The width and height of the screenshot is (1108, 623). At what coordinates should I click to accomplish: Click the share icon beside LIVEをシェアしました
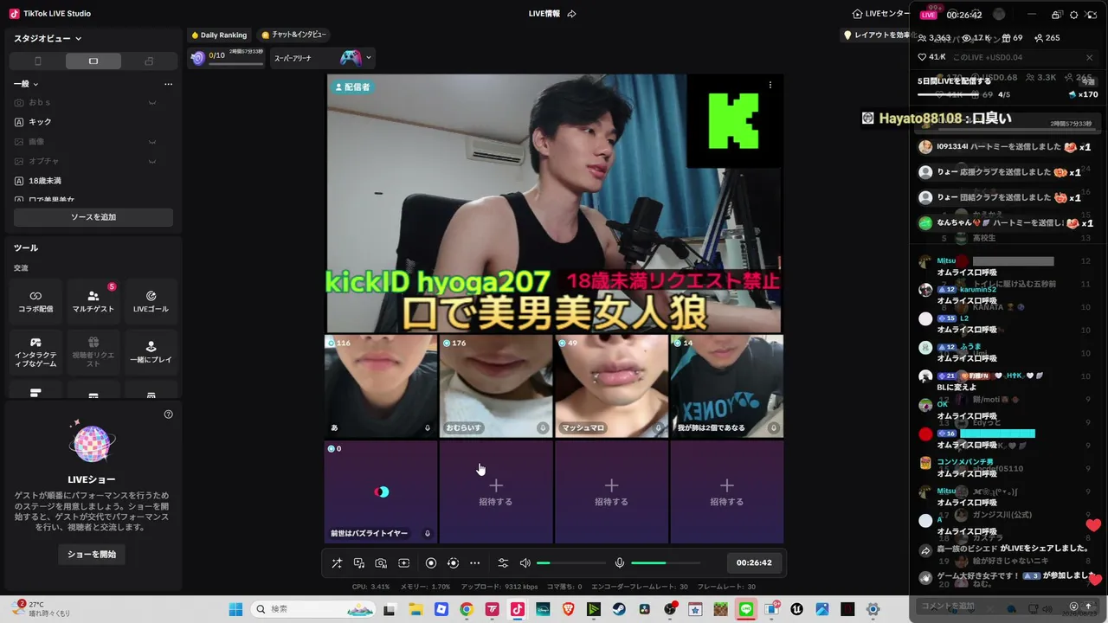click(x=925, y=549)
